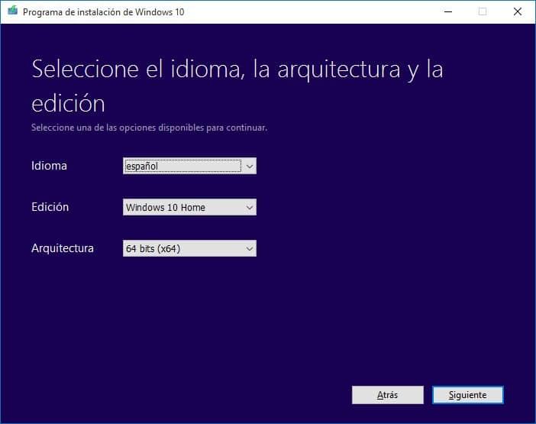Viewport: 536px width, 424px height.
Task: Click the chevron on the Edición combo box
Action: 250,207
